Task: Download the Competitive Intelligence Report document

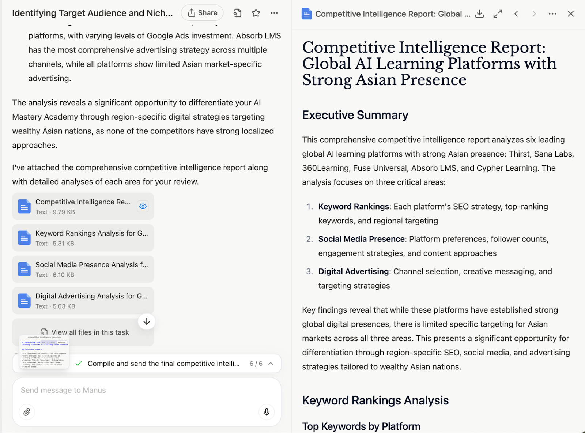Action: [479, 14]
